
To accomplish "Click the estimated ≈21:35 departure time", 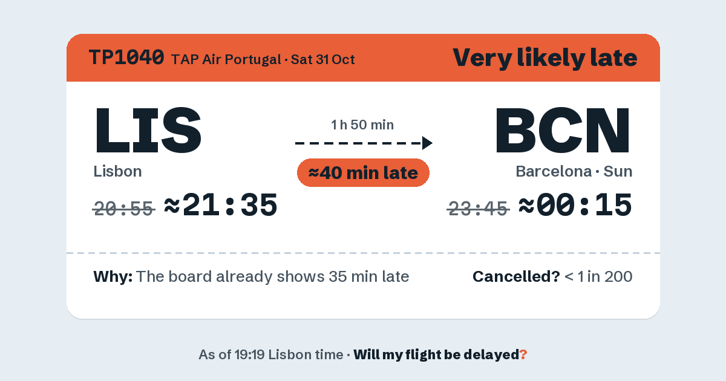I will point(221,206).
